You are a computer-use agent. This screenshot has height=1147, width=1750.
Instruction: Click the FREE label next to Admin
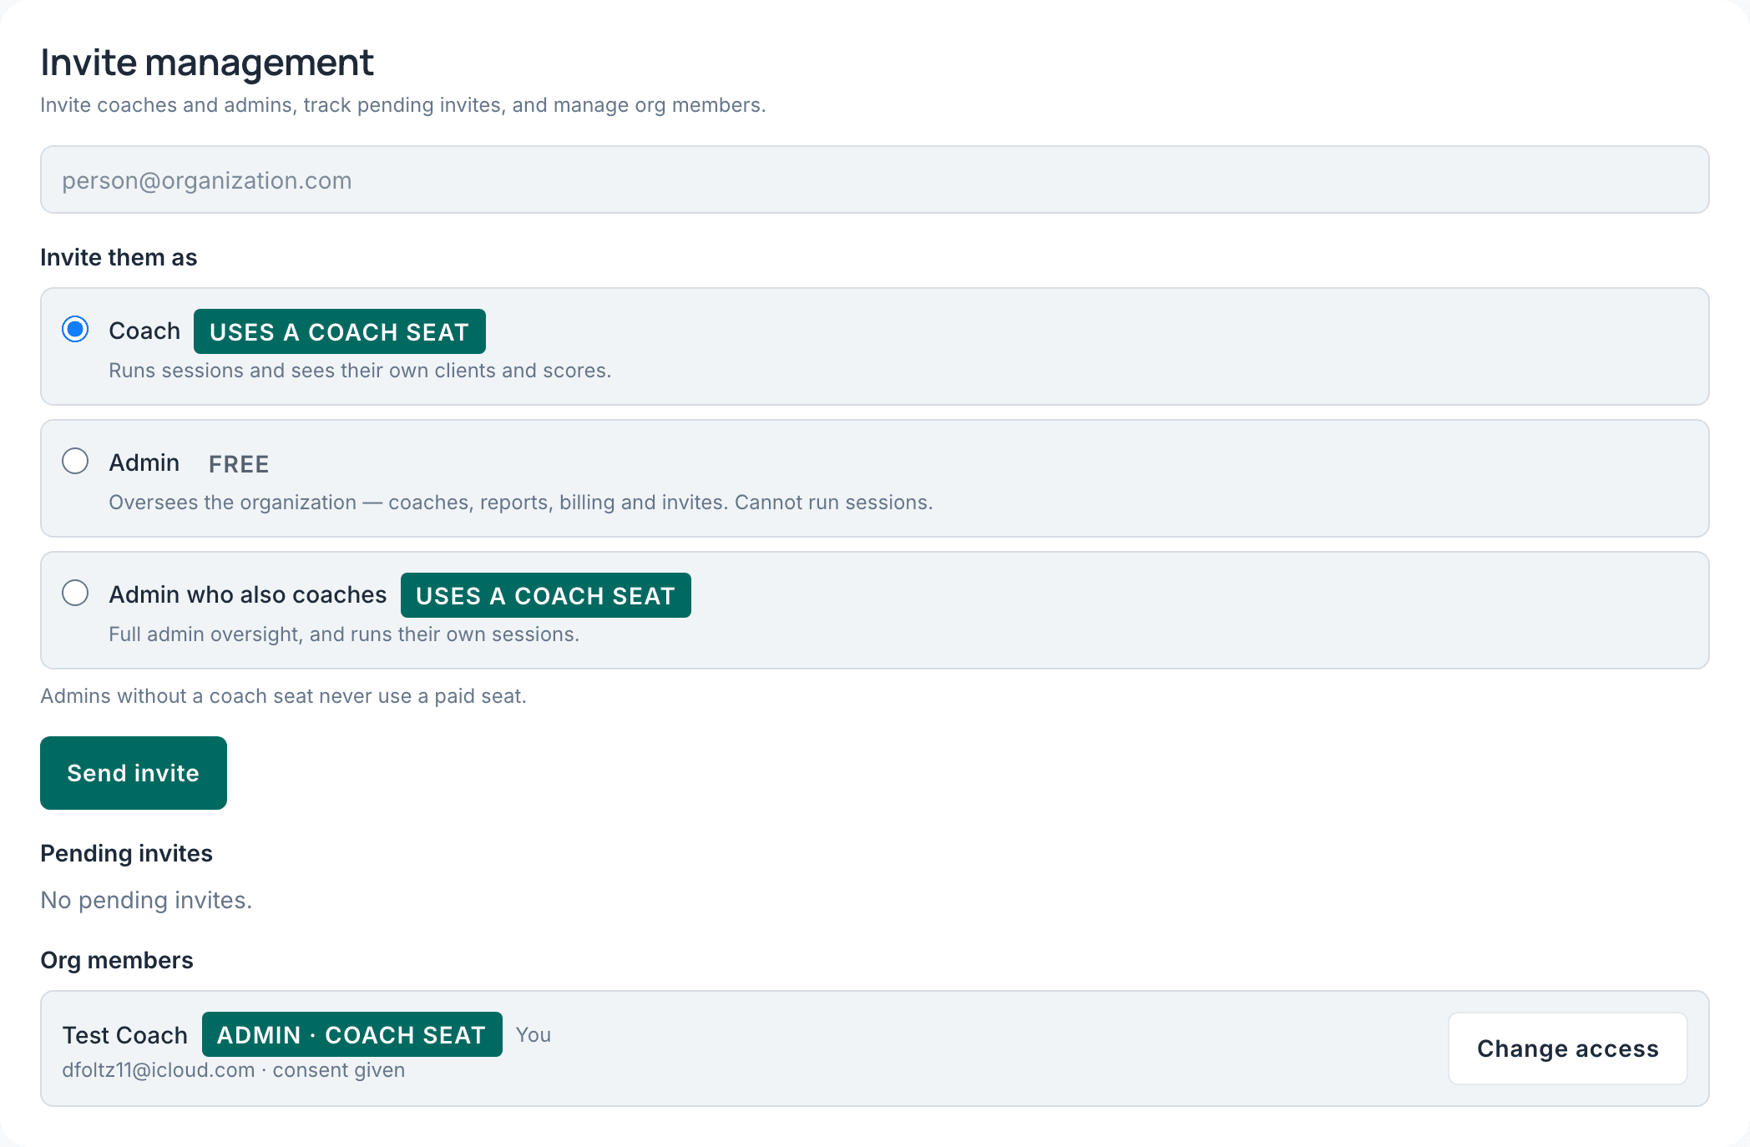tap(239, 464)
